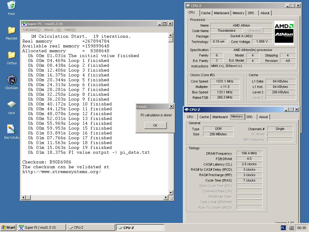
Task: Click OK in the Finish dialog
Action: coord(155,125)
